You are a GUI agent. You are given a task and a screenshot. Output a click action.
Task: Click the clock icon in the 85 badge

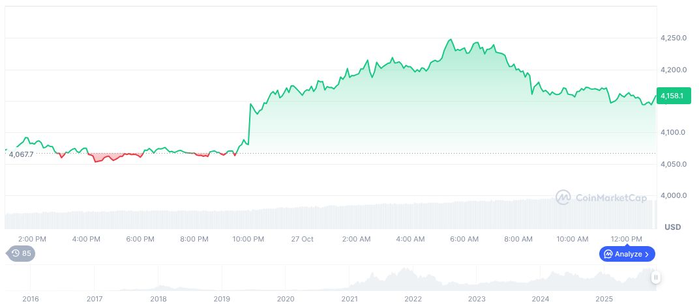click(x=15, y=253)
